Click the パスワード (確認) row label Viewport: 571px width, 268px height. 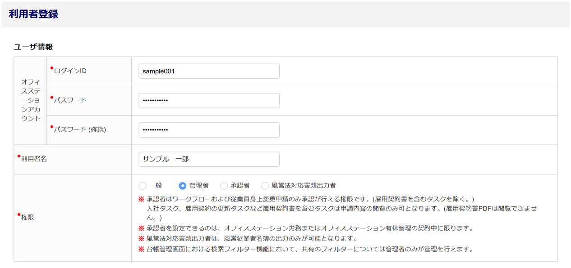pyautogui.click(x=80, y=130)
